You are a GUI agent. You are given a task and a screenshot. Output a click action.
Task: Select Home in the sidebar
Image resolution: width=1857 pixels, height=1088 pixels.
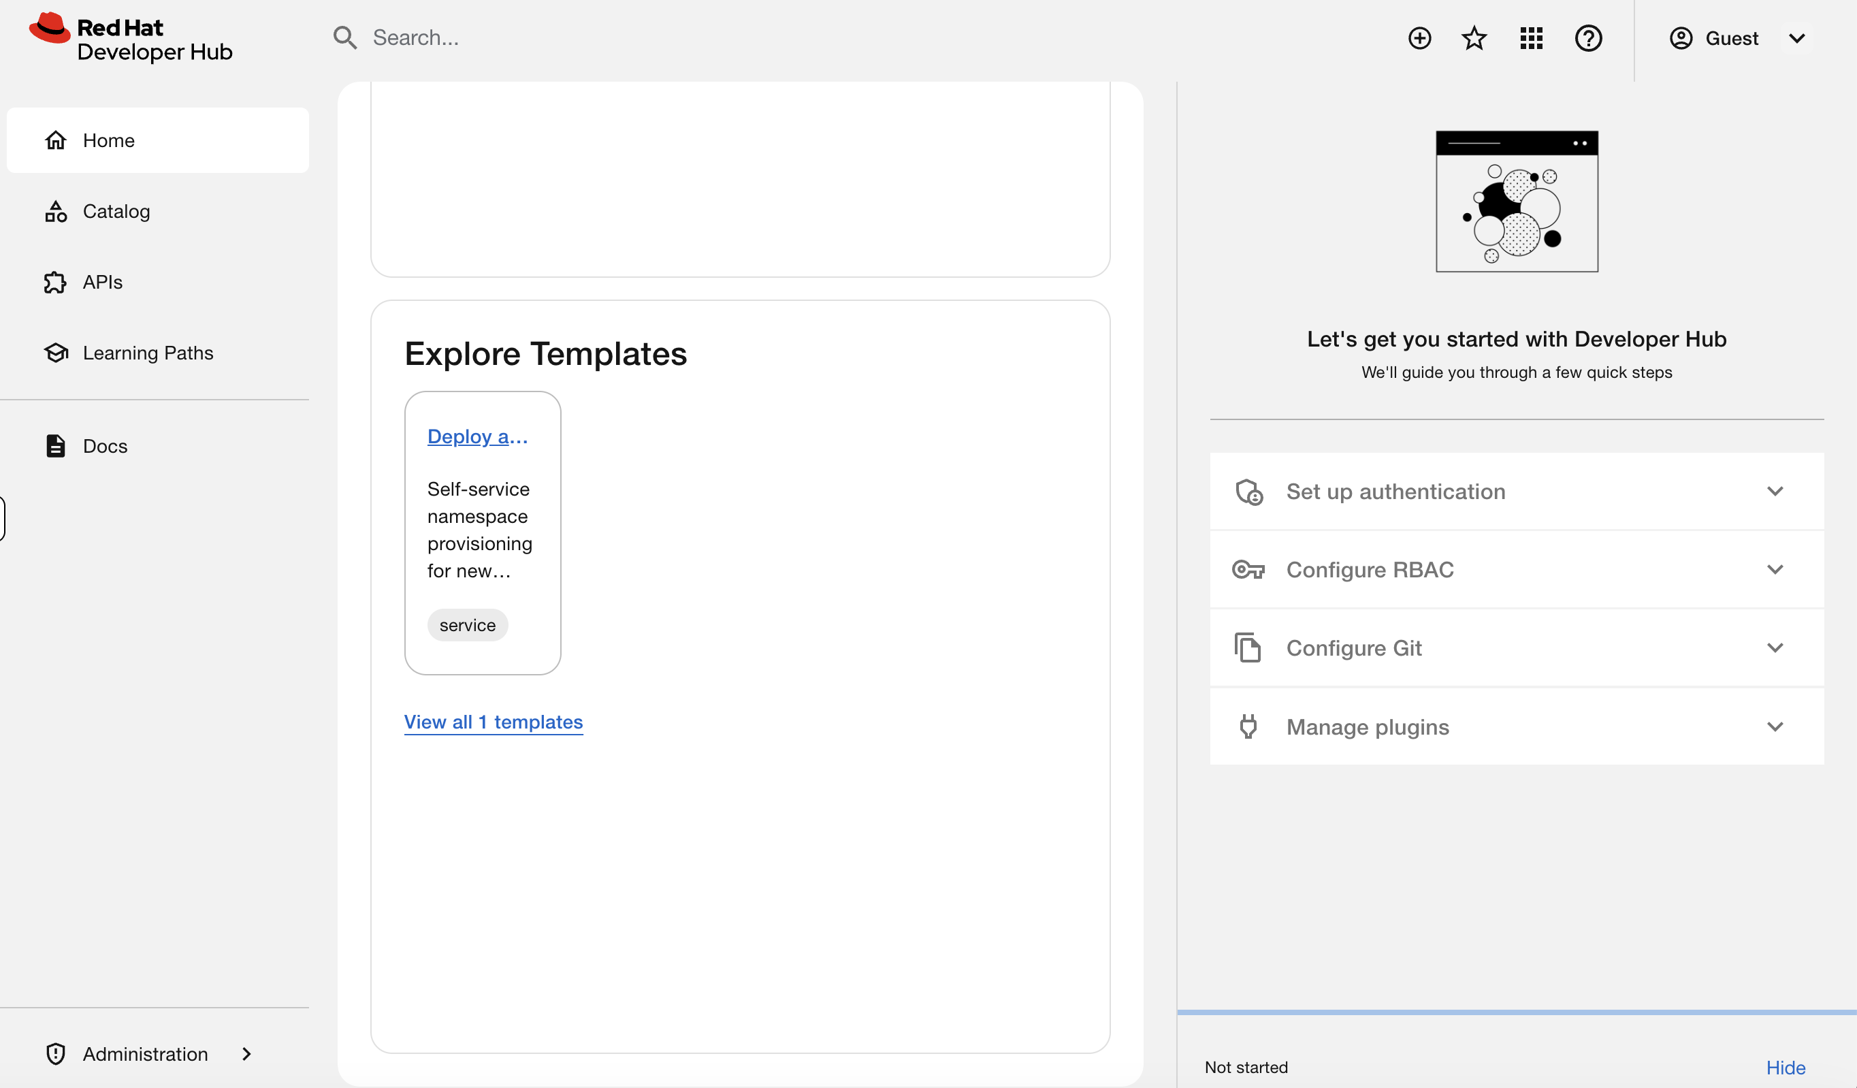[158, 140]
